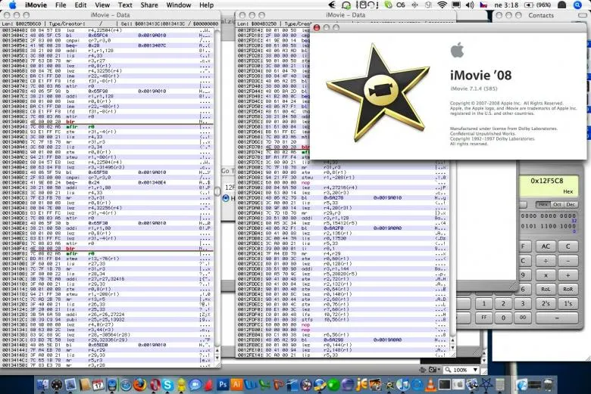Open iChat from the Dock
591x394 pixels.
click(195, 384)
